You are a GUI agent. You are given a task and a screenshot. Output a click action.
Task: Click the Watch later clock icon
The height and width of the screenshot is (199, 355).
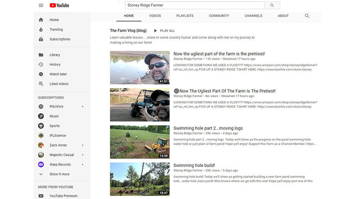41,74
